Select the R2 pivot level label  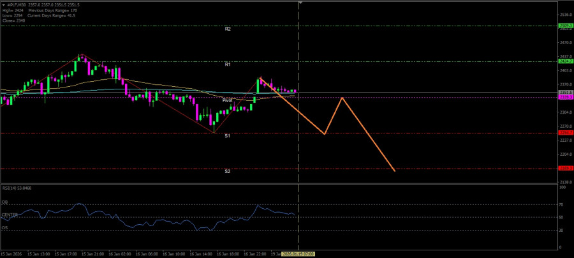click(228, 29)
